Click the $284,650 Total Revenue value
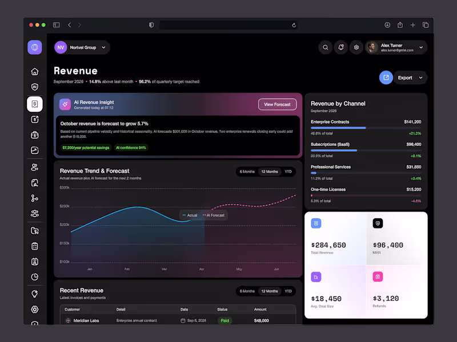Viewport: 457px width, 342px height. pyautogui.click(x=328, y=245)
